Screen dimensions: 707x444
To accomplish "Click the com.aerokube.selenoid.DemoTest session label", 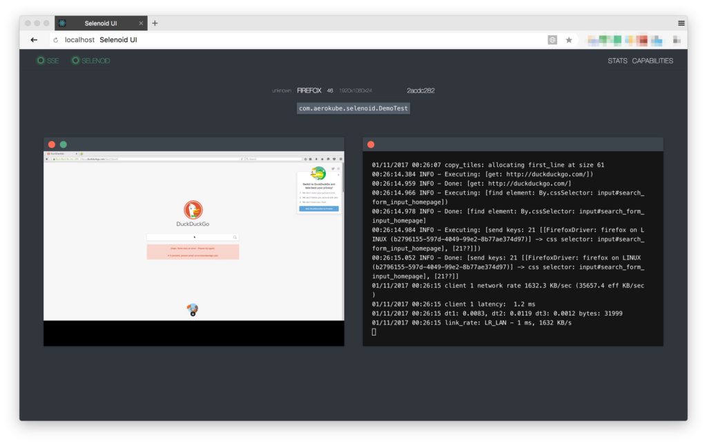I will click(353, 108).
